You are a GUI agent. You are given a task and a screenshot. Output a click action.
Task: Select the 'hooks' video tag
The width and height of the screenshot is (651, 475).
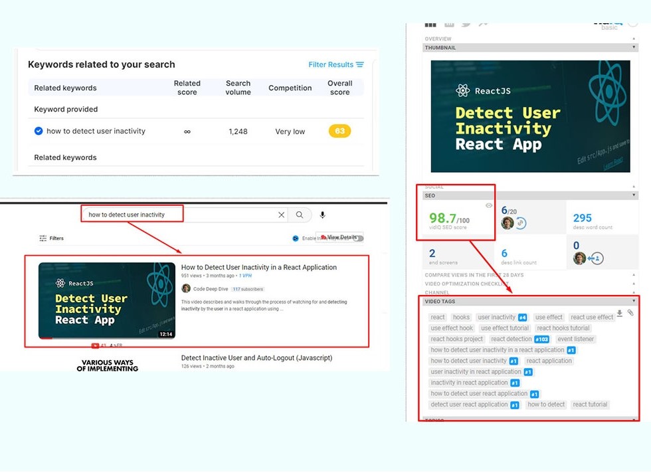[461, 318]
